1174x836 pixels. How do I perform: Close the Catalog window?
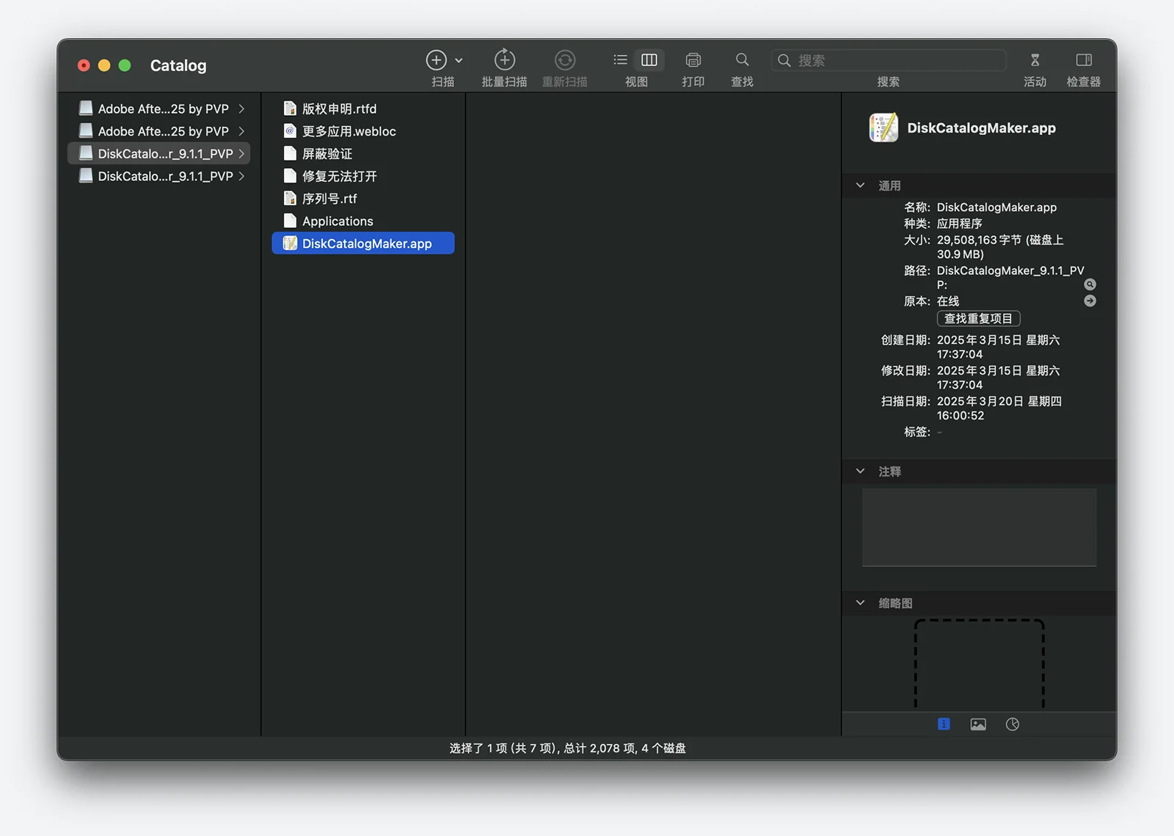(84, 65)
